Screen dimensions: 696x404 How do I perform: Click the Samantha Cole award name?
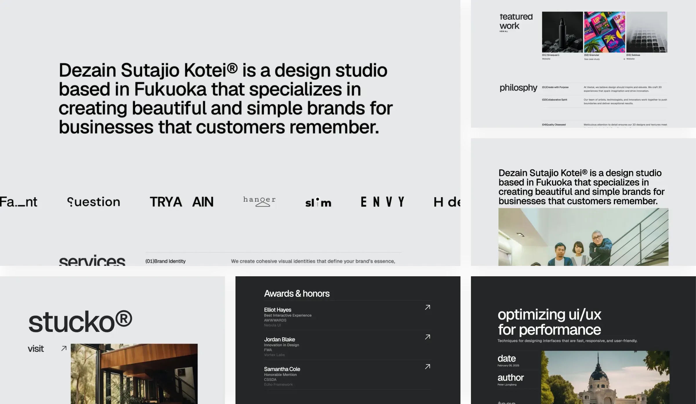pos(282,369)
